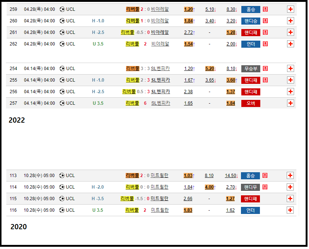
Task: Hit the red plus icon in row 116
Action: [290, 210]
